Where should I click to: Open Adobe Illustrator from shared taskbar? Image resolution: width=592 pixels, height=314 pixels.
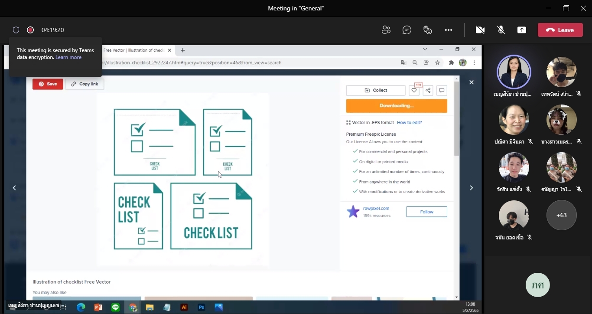(184, 307)
